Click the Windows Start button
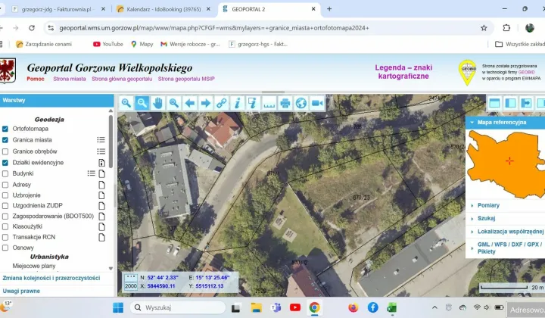This screenshot has height=318, width=545. tap(118, 307)
